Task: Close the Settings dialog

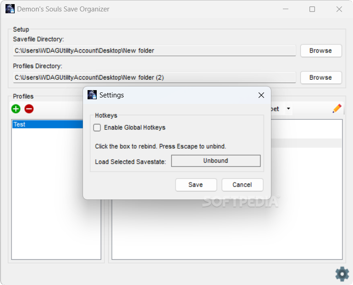Action: [x=261, y=95]
